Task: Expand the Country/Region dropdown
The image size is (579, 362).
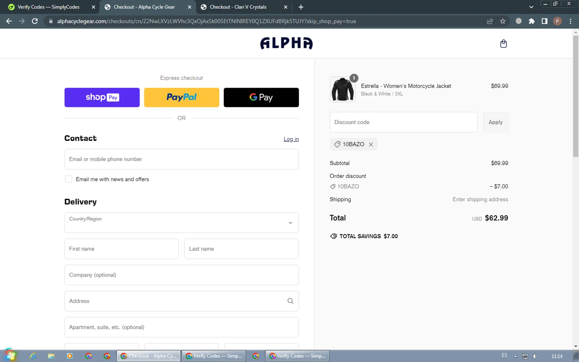Action: [x=181, y=223]
